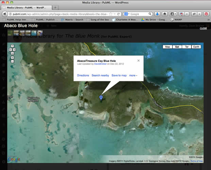Switch to Map view type

pyautogui.click(x=167, y=47)
